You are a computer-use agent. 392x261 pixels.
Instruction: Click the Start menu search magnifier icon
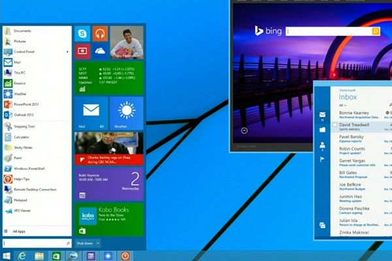(68, 243)
